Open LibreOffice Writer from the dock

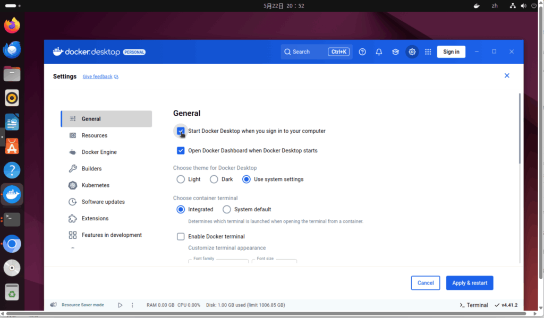[x=12, y=122]
